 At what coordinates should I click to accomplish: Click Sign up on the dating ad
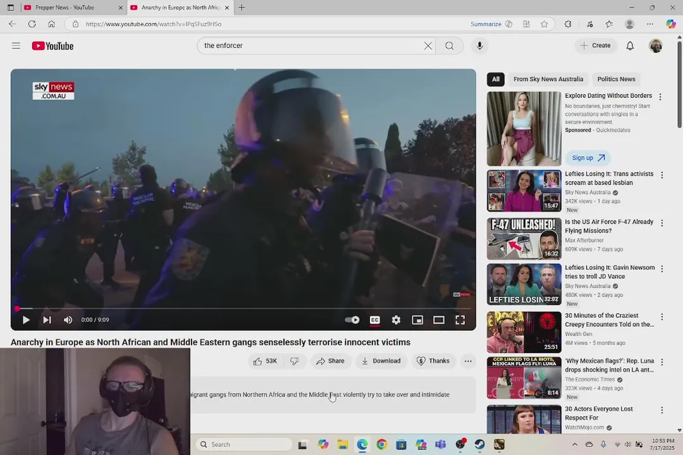pyautogui.click(x=588, y=158)
